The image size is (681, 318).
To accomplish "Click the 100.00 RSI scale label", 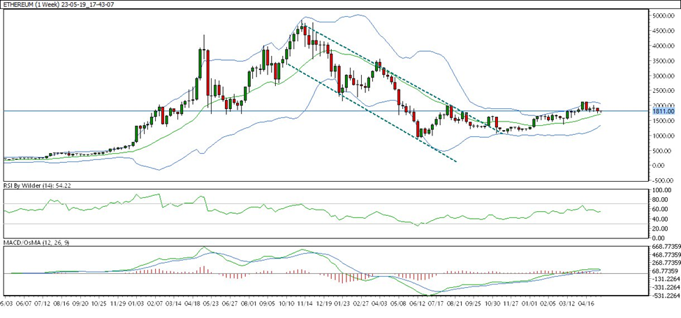I will 664,191.
